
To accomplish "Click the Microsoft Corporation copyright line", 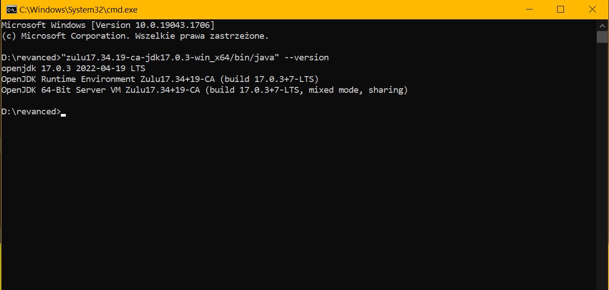I will tap(135, 36).
